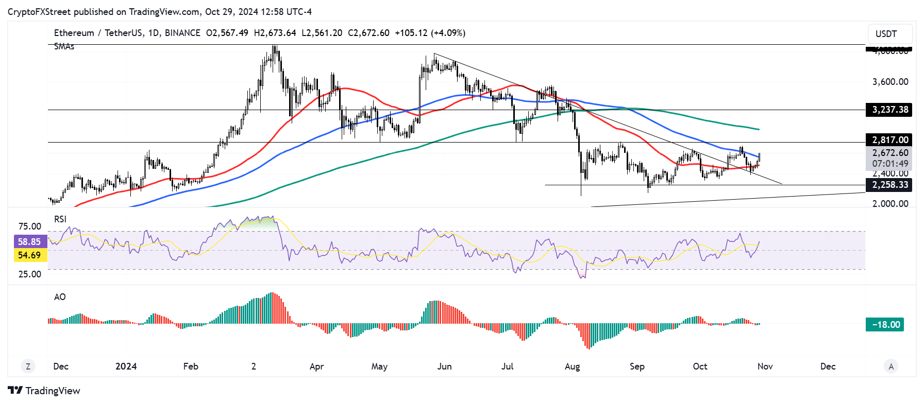Click the Jun label on time axis
Image resolution: width=924 pixels, height=404 pixels.
[x=444, y=366]
